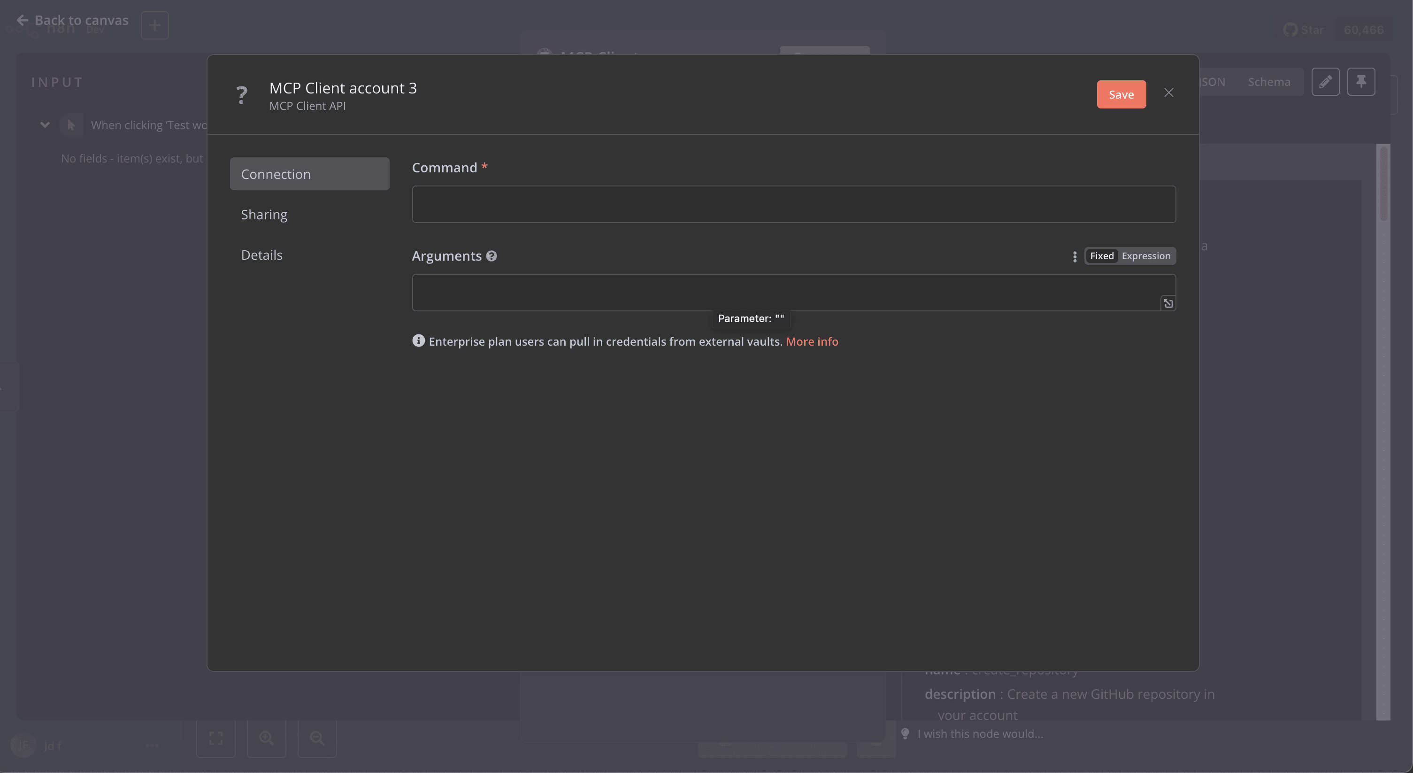Collapse the 'When clicking Test' section
Image resolution: width=1413 pixels, height=773 pixels.
tap(45, 124)
